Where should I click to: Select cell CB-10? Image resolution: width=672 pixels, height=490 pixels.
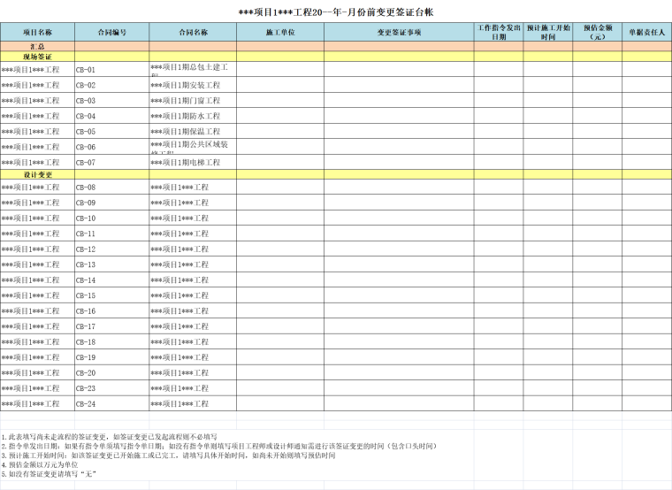pos(112,218)
